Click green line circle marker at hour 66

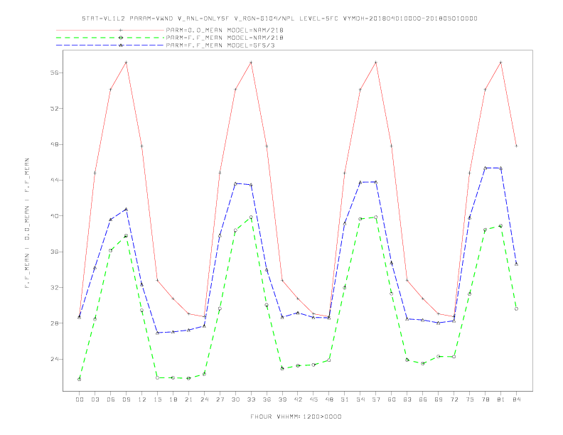click(x=423, y=364)
